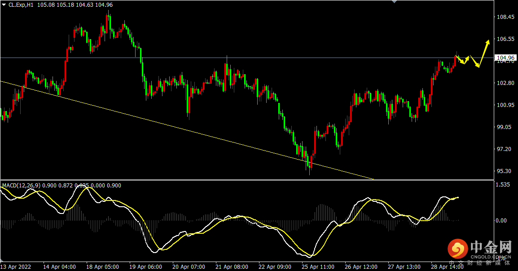
Task: Click the small triangle at the chart's bottom-left corner
Action: click(2, 261)
